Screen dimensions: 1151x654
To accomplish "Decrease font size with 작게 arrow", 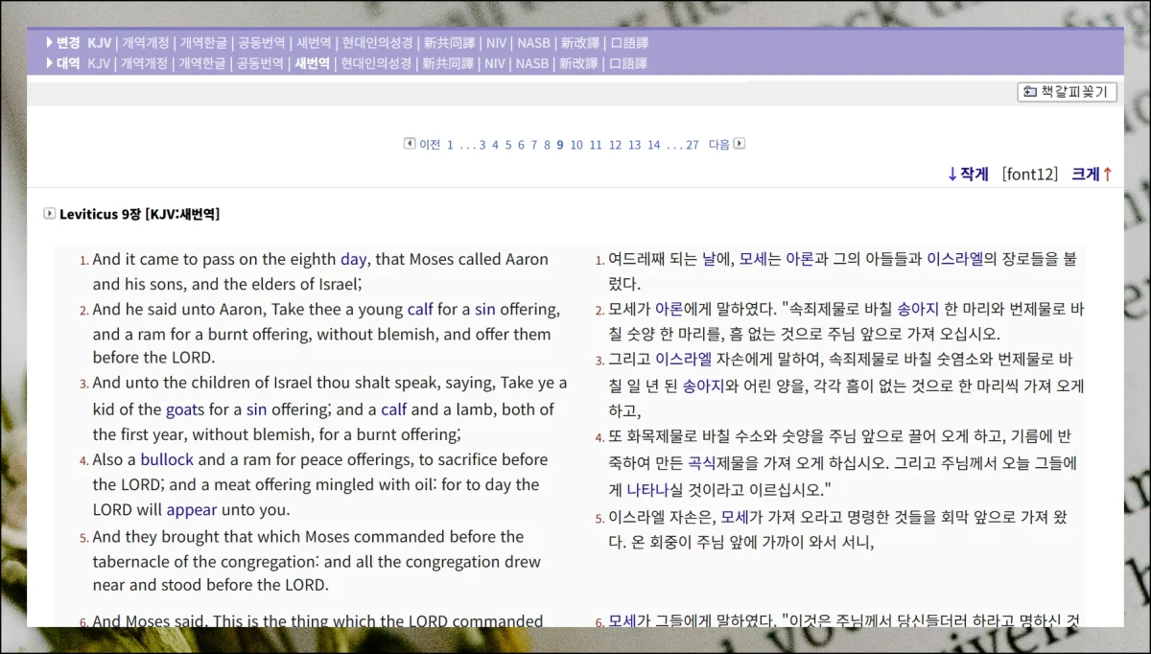I will point(967,174).
